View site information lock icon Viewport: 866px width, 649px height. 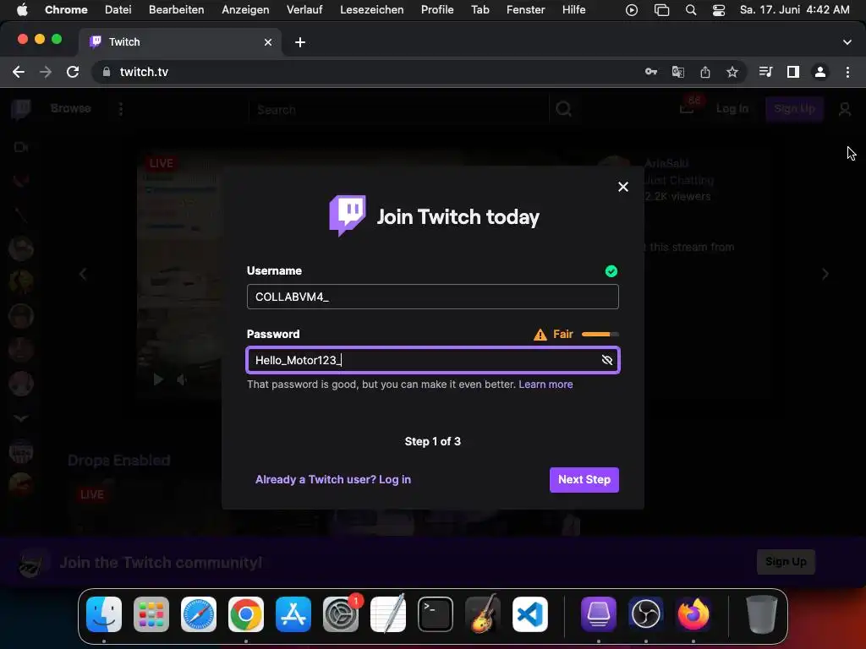click(x=107, y=72)
